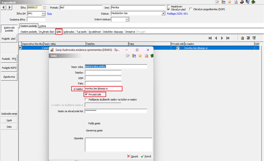Open form settings icon in Stiki dialog

[x=134, y=56]
